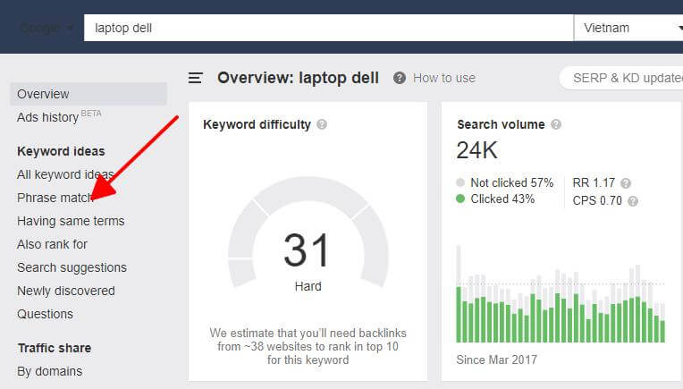The image size is (683, 389).
Task: Click the 'Not clicked 57%' legend entry
Action: [x=505, y=182]
